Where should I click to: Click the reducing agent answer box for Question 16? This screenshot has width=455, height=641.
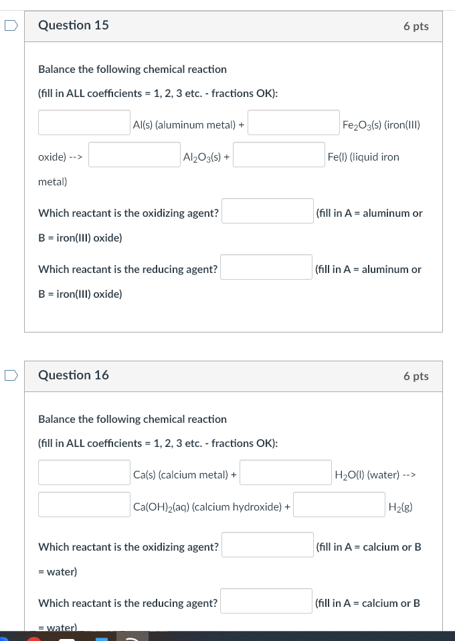[x=266, y=600]
